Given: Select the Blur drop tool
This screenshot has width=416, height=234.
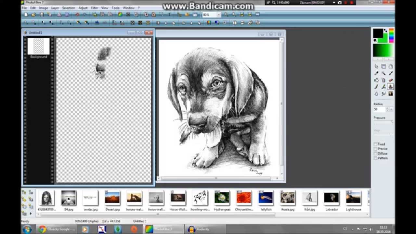Looking at the screenshot, I should coord(376,94).
